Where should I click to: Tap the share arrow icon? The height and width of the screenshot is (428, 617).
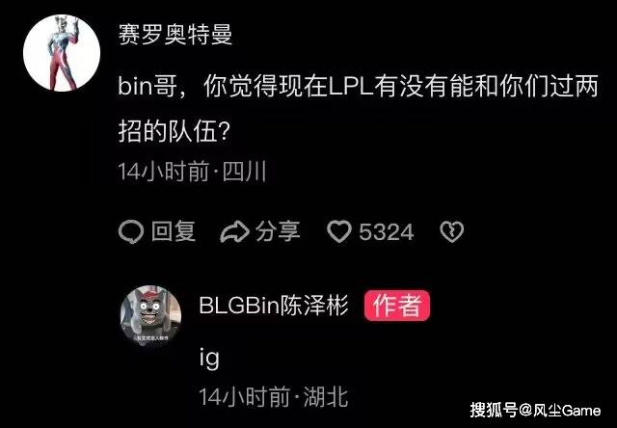[x=234, y=231]
